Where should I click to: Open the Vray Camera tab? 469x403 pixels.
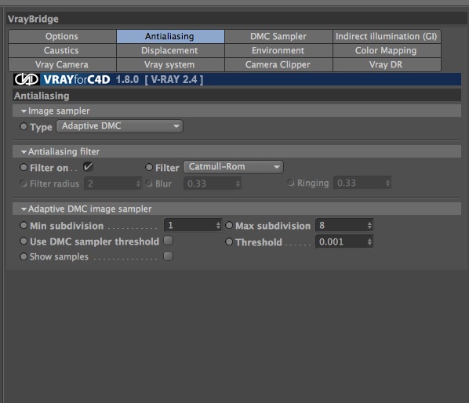pyautogui.click(x=62, y=64)
